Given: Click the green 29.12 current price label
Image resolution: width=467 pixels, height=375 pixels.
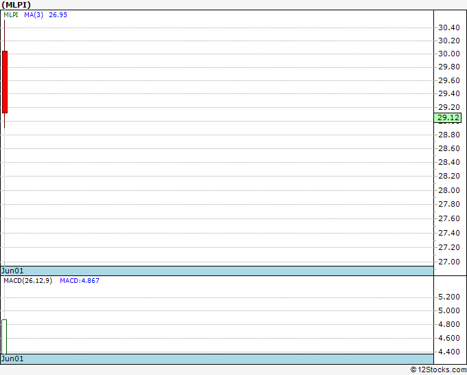Looking at the screenshot, I should coord(448,117).
